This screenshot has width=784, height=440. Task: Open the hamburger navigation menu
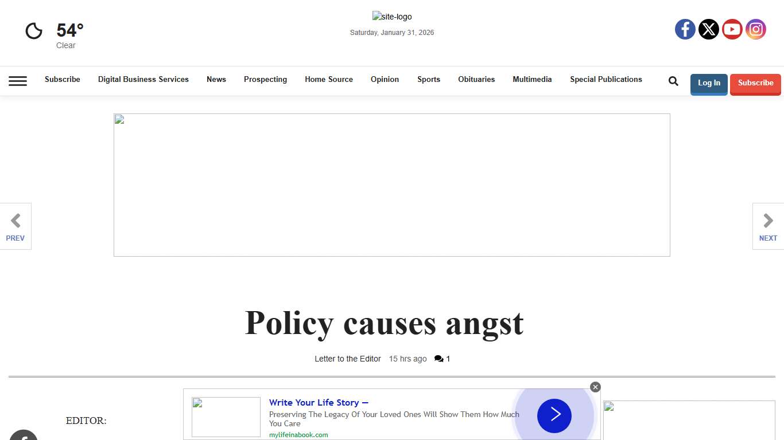(18, 81)
